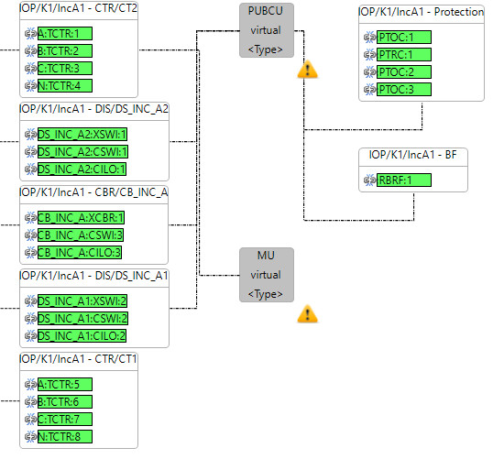This screenshot has width=493, height=459.
Task: Click link icon beside DS_INC_A1:CILO:2
Action: pyautogui.click(x=30, y=335)
